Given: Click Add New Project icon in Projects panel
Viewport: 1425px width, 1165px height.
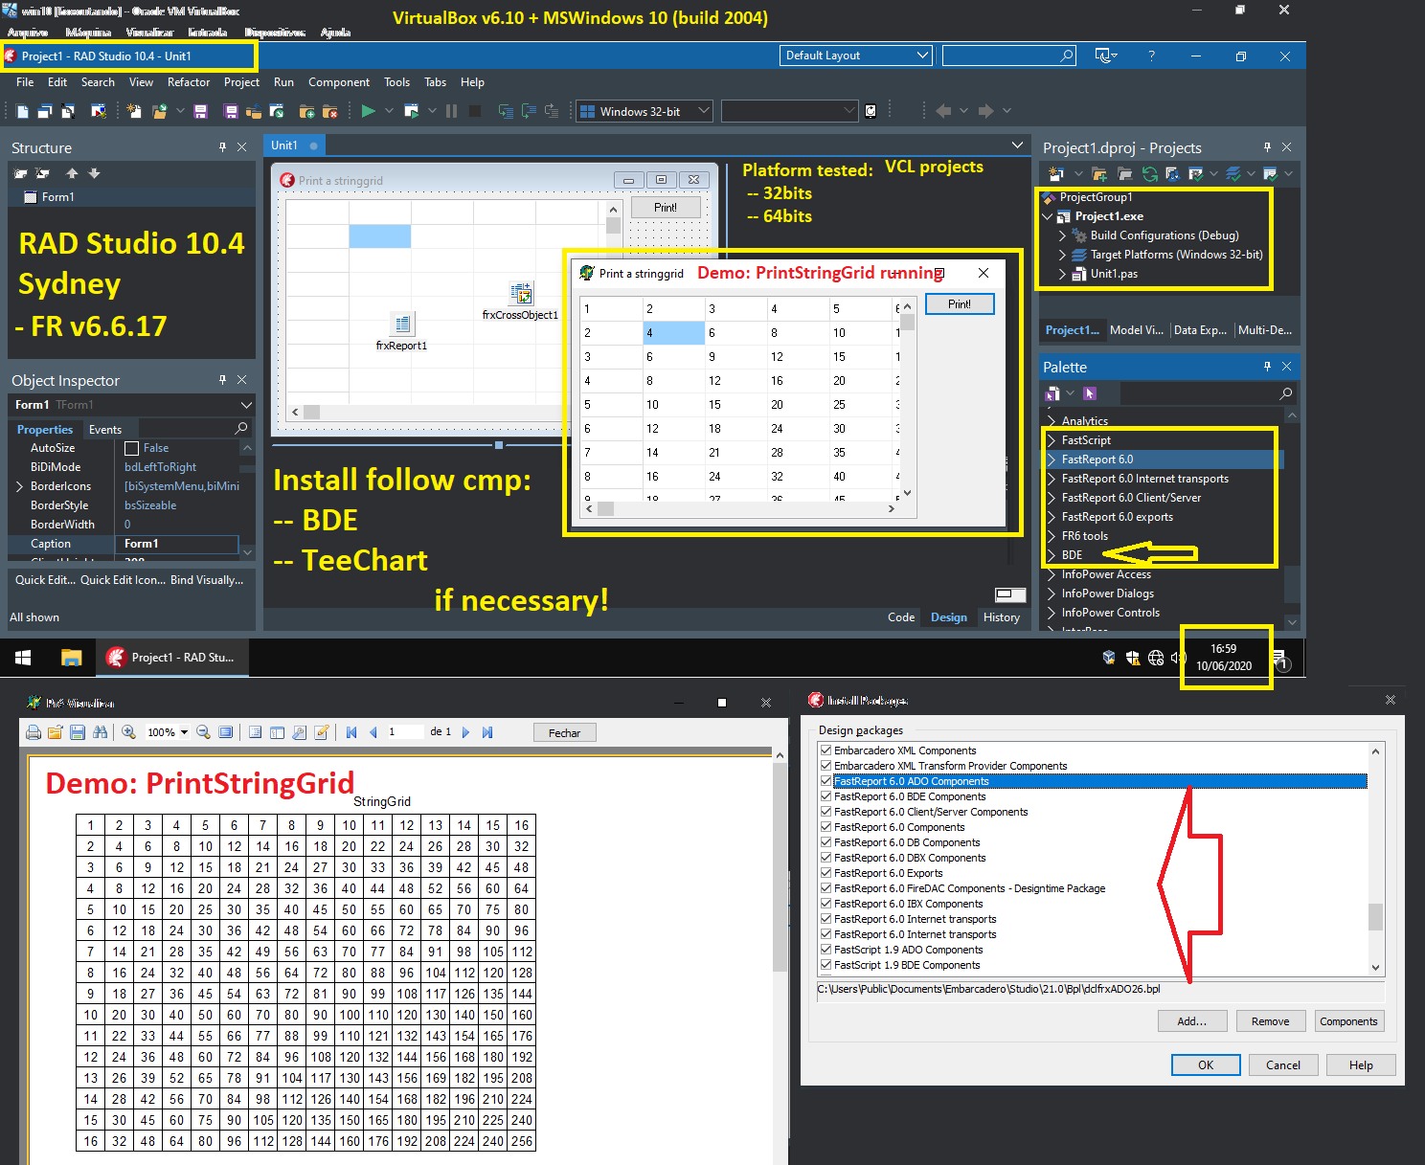Looking at the screenshot, I should pos(1056,173).
